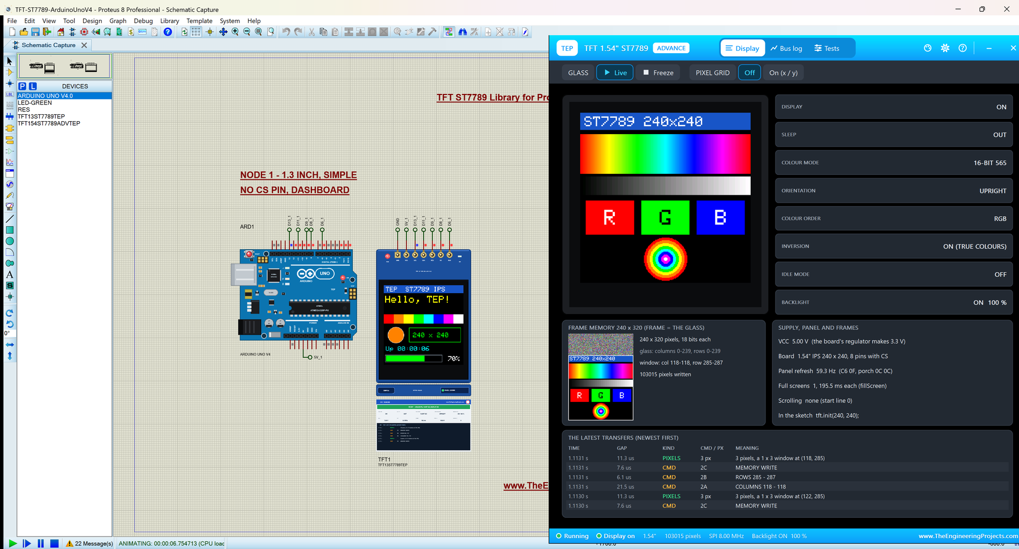
Task: Pause the running simulation
Action: click(41, 543)
